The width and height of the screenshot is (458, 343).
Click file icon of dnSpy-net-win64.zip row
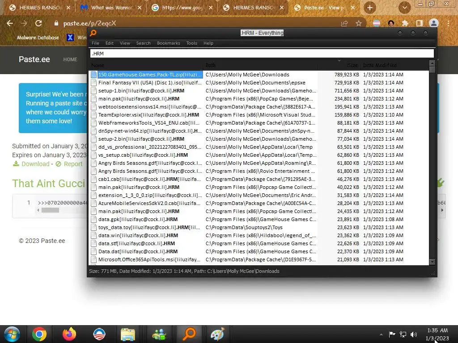tap(93, 131)
